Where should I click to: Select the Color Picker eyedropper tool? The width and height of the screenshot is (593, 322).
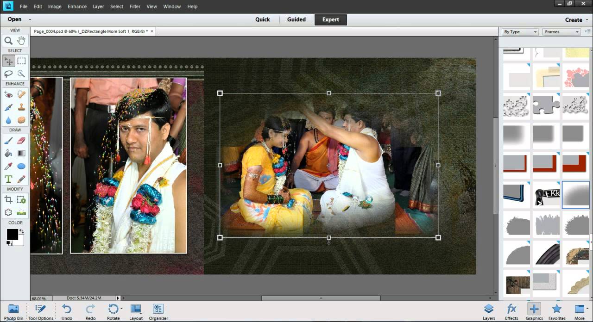pos(8,166)
